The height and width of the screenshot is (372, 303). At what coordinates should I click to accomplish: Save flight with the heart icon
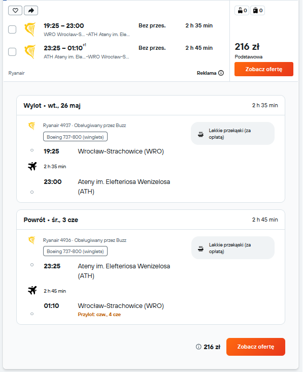pos(15,11)
